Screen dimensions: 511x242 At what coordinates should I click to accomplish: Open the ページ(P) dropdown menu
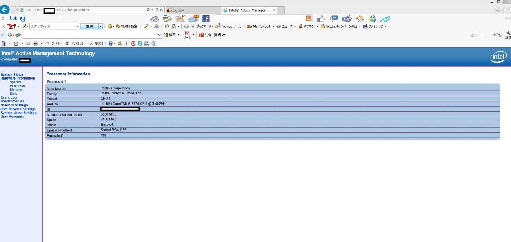coord(54,43)
